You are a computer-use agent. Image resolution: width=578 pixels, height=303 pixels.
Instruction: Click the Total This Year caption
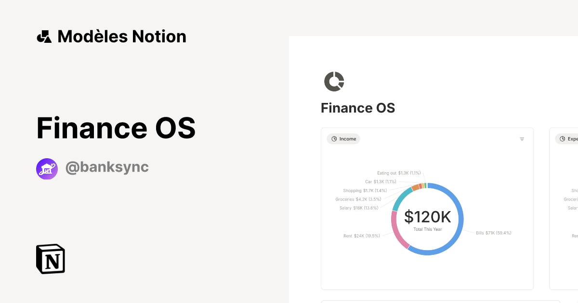(x=427, y=229)
